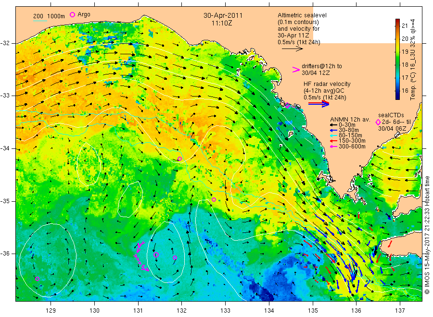Click the IMOS copyright timestamp text

pos(427,234)
